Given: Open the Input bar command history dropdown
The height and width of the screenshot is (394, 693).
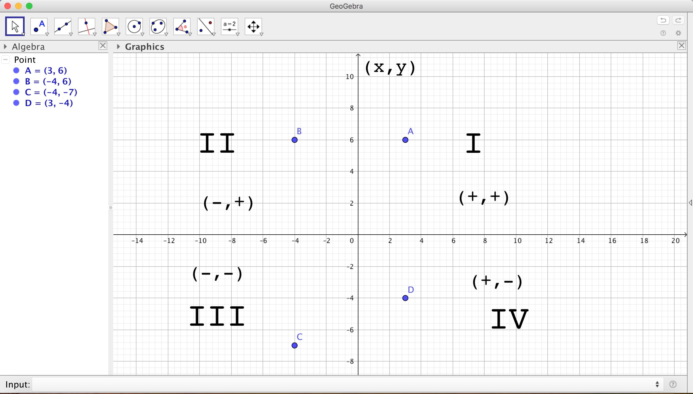Looking at the screenshot, I should point(658,384).
